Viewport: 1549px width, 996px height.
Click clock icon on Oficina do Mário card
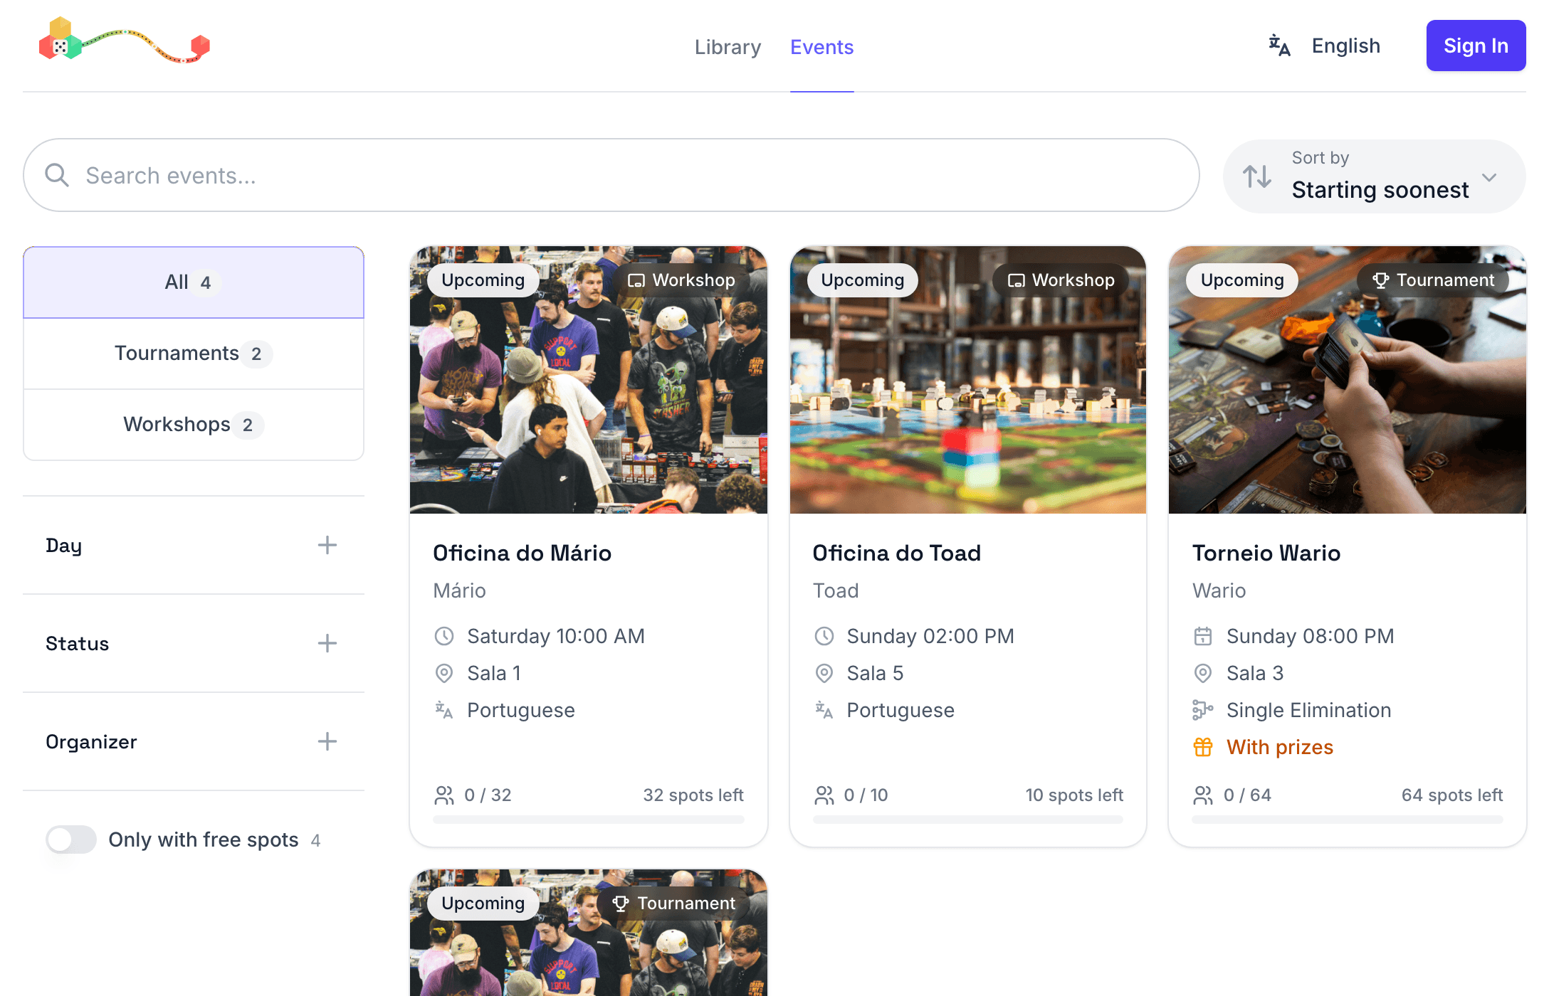click(444, 636)
